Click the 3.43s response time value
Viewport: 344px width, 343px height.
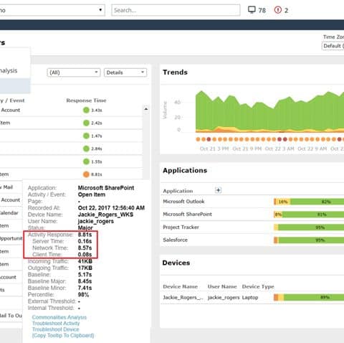[97, 111]
